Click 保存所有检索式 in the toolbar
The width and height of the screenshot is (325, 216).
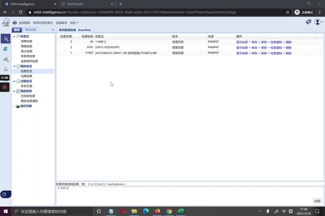[43, 23]
